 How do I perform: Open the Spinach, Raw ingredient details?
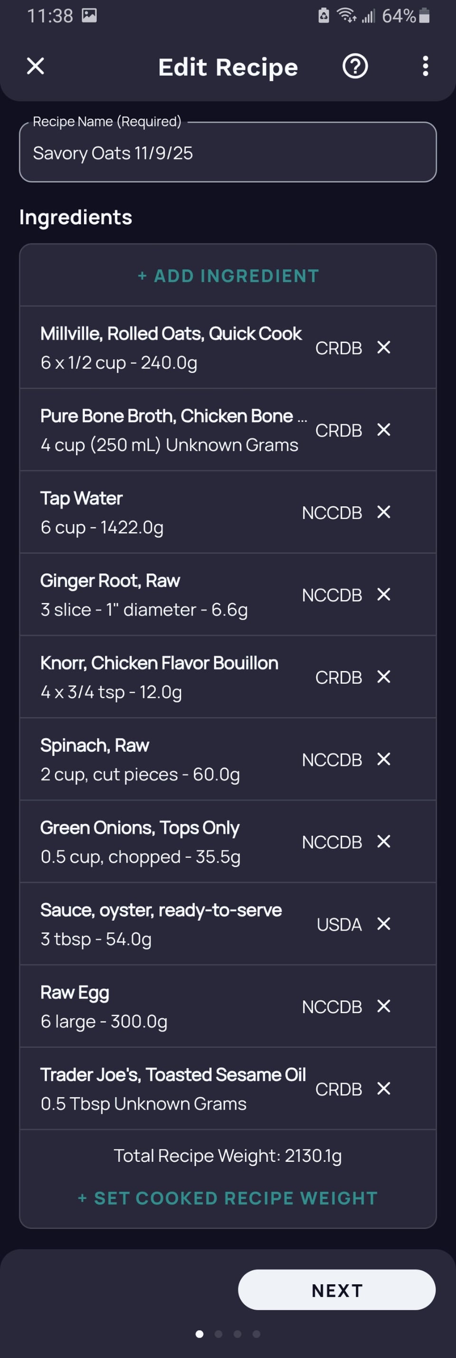coord(158,760)
